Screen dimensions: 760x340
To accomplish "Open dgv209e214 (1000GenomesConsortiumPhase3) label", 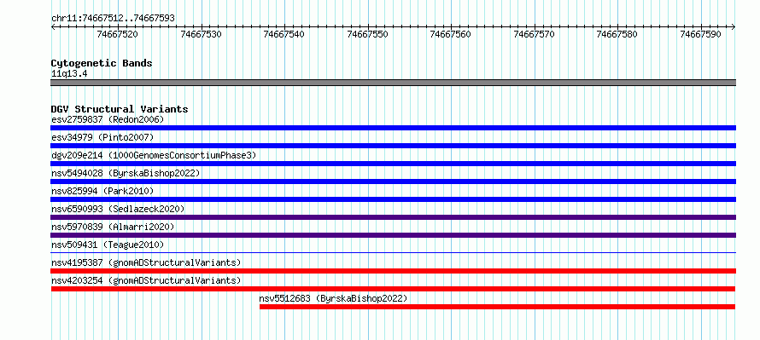I will coord(154,155).
